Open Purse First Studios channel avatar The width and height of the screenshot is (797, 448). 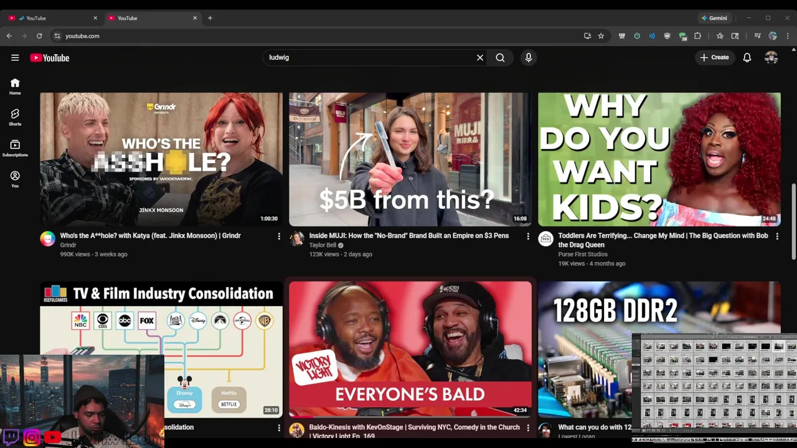546,238
